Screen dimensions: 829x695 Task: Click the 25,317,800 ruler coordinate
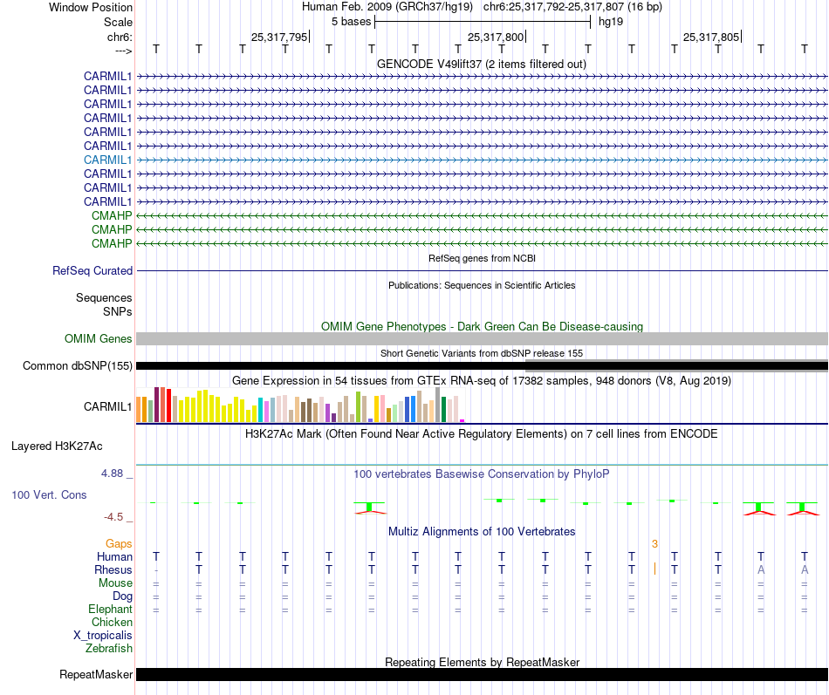point(496,37)
